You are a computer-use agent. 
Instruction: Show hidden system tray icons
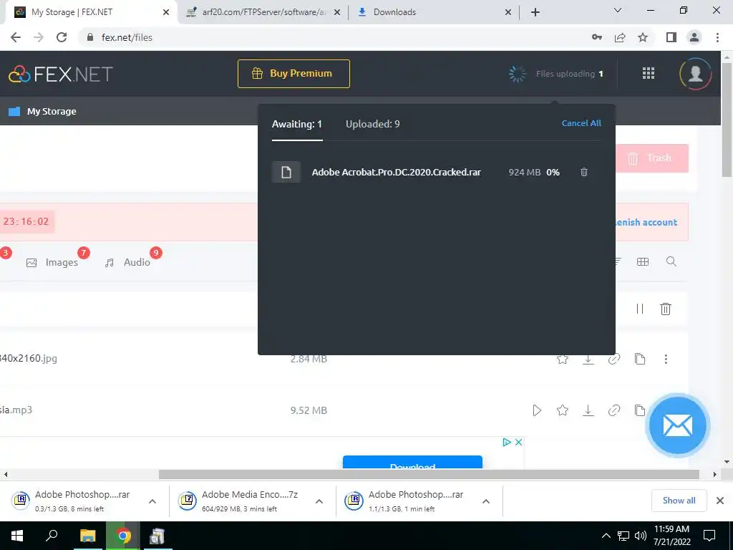click(606, 536)
